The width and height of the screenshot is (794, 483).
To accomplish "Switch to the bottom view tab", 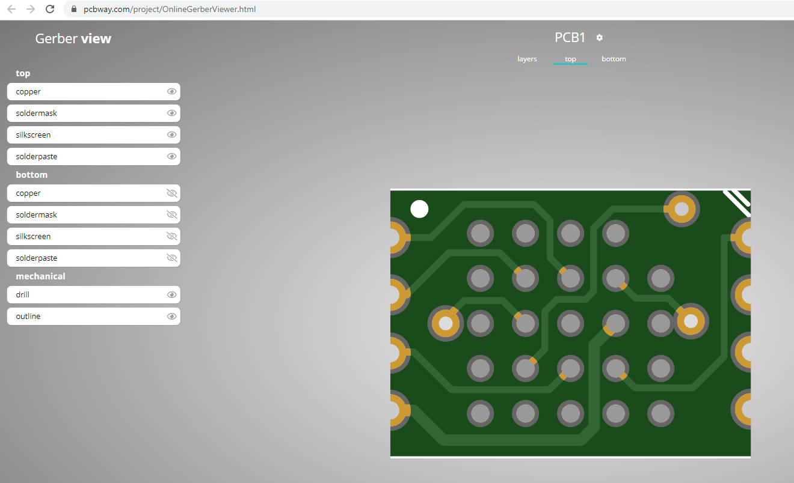I will pos(614,59).
